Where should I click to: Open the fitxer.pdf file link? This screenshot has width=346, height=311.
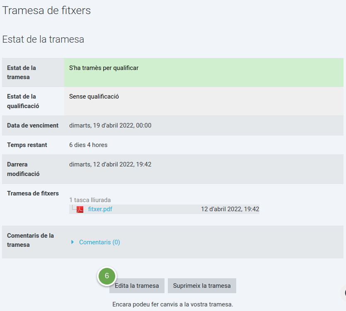point(100,209)
